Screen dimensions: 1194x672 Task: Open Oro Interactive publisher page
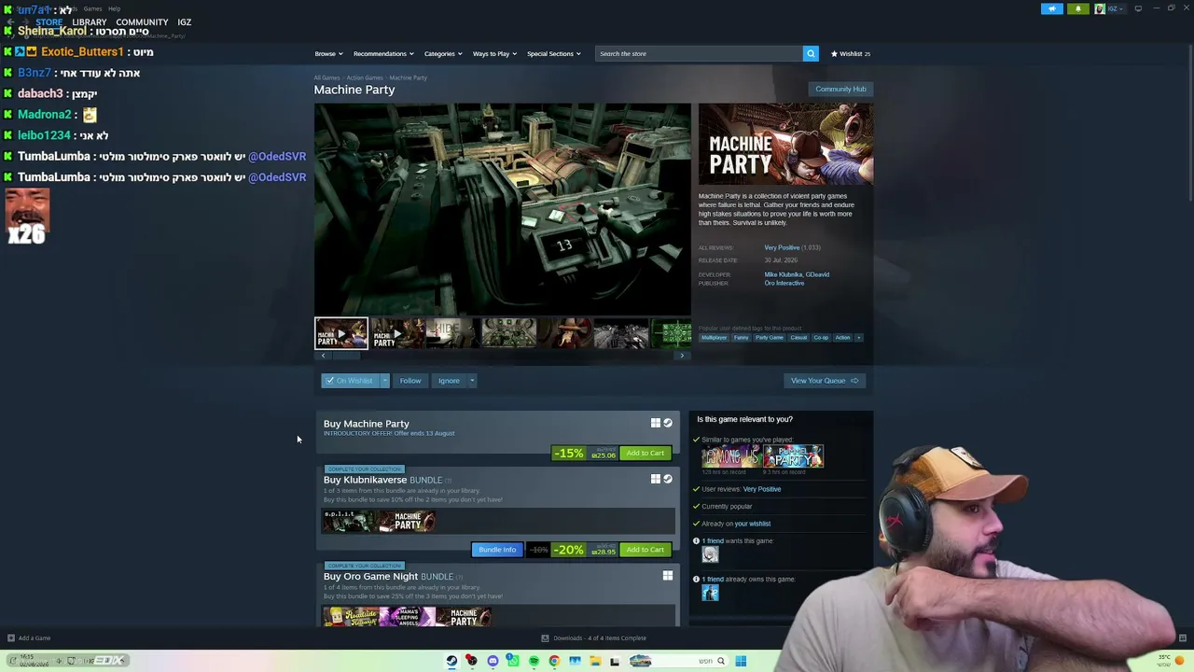(784, 283)
